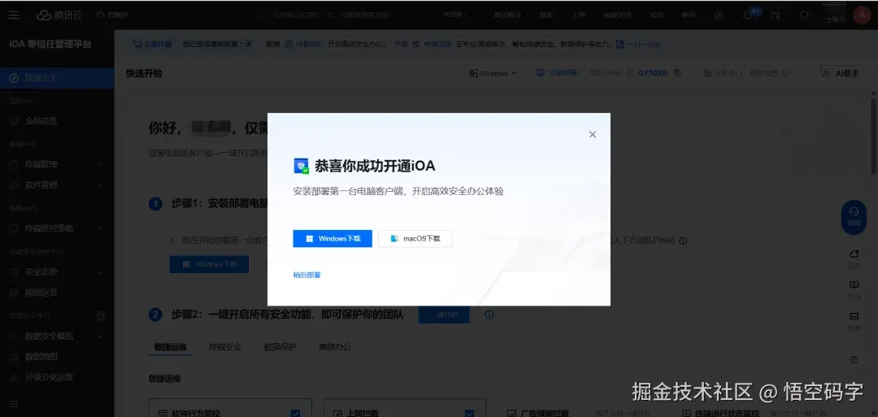Click the 终端部署 link in the header
Viewport: 878px width, 417px height.
(557, 73)
